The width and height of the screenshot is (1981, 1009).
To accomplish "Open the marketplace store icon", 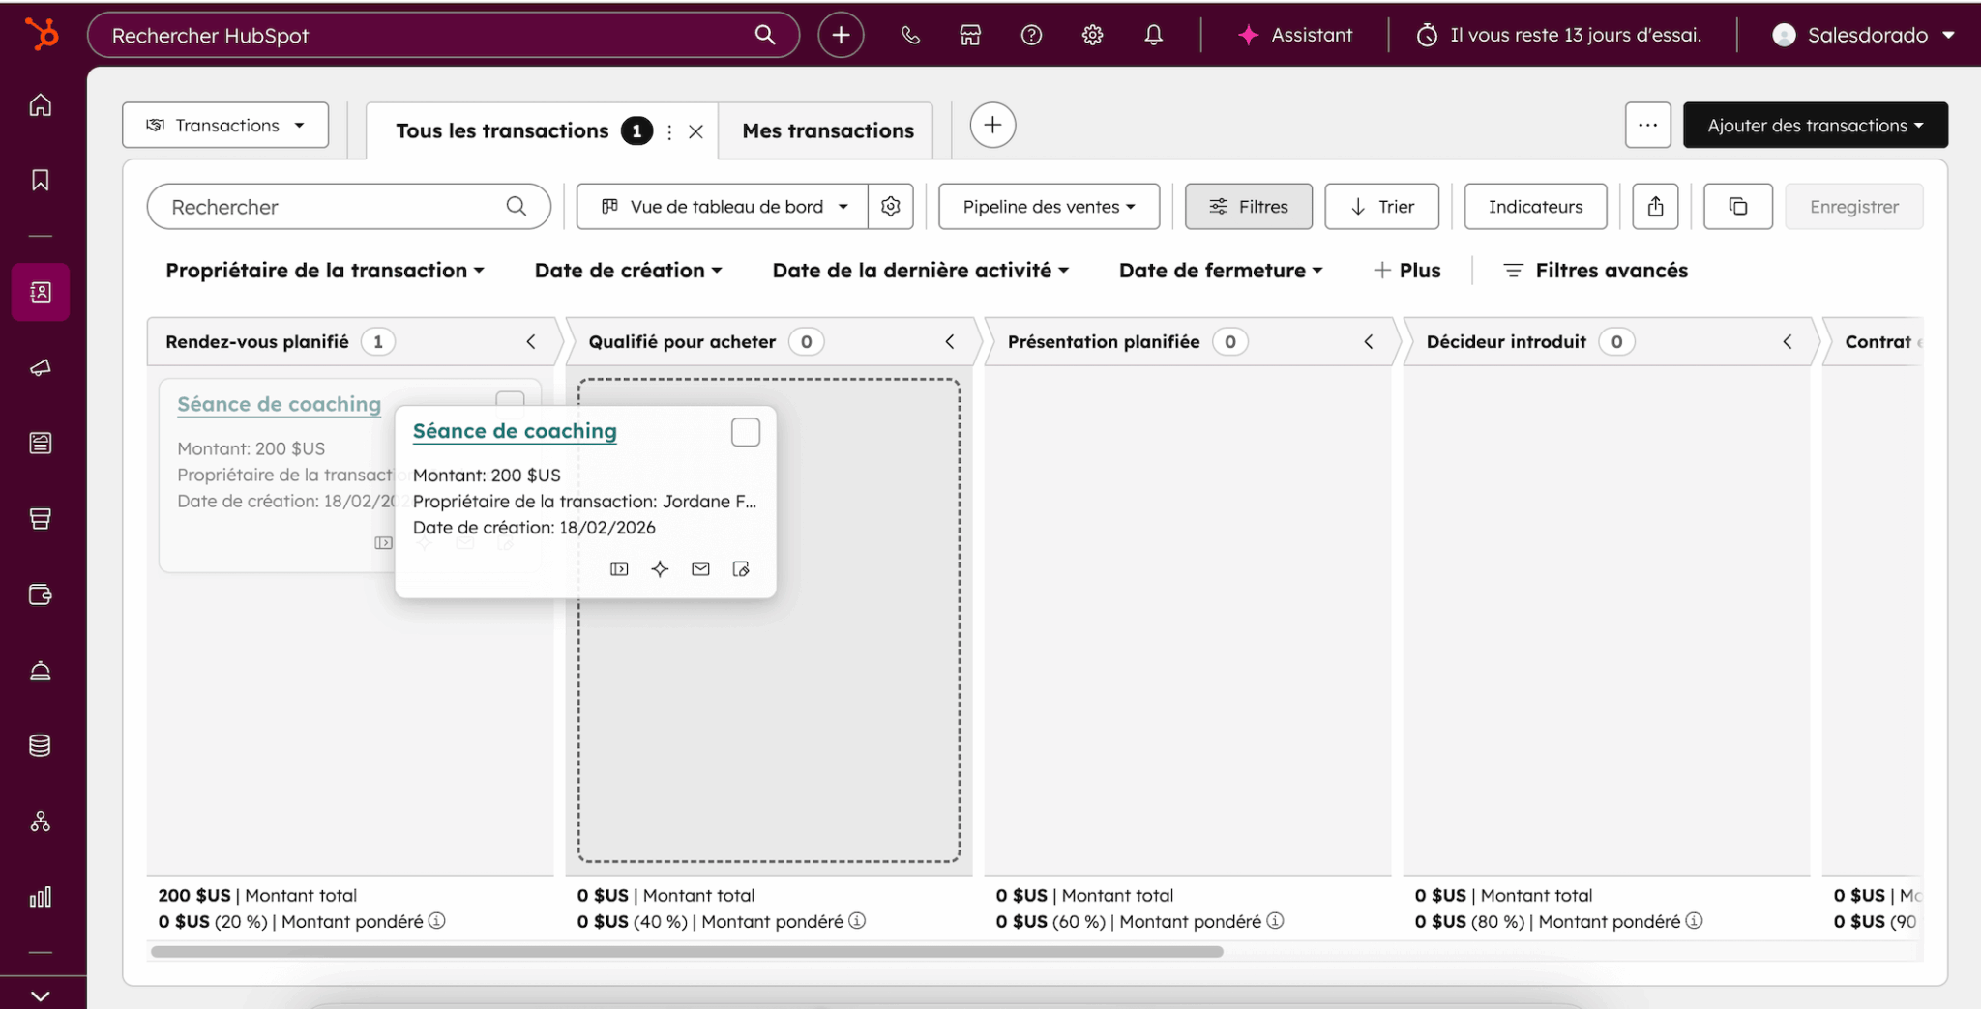I will click(x=970, y=35).
